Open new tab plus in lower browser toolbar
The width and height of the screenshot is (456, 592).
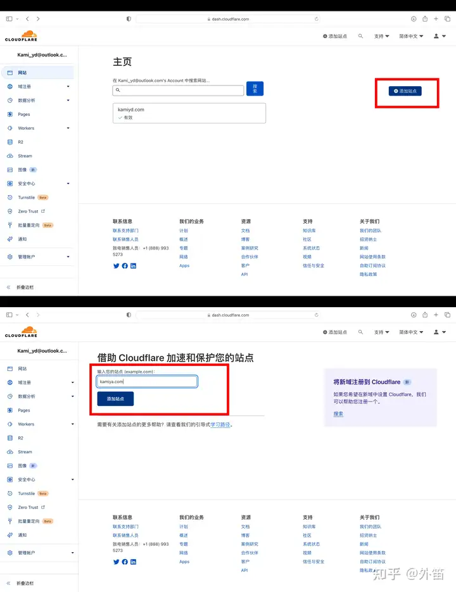click(x=436, y=315)
